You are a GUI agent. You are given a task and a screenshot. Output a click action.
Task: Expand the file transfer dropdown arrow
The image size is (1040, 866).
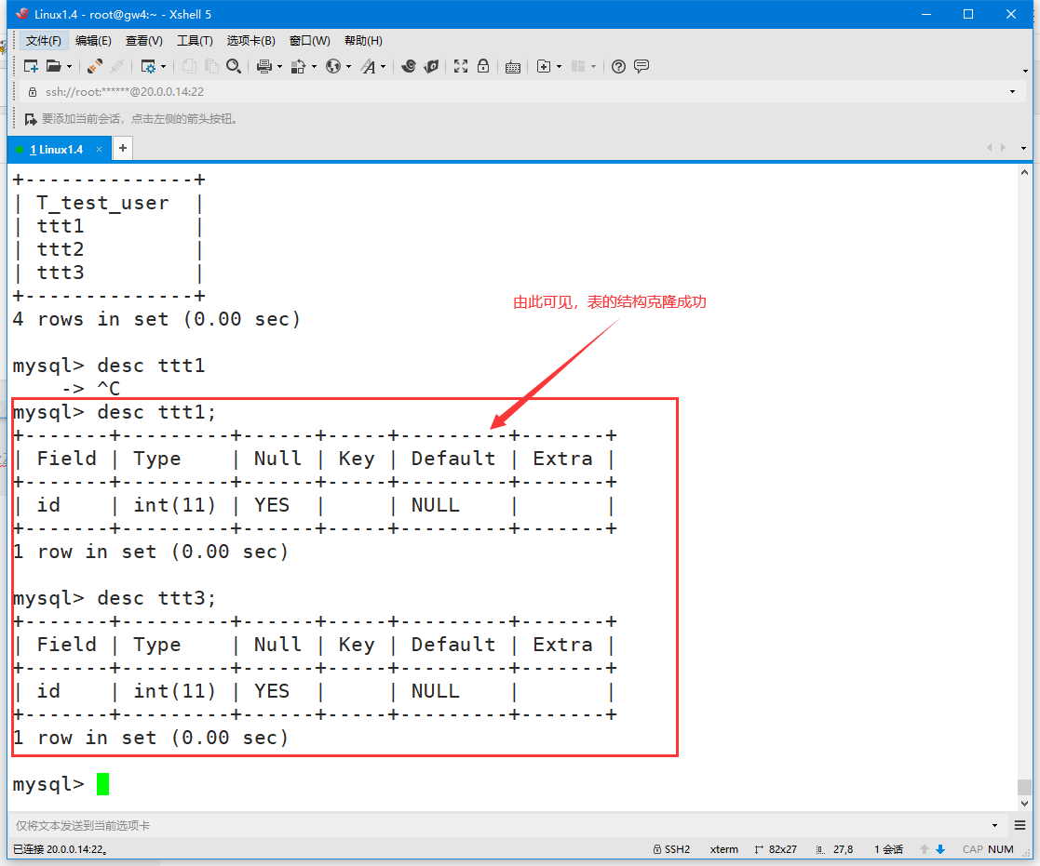click(x=315, y=67)
